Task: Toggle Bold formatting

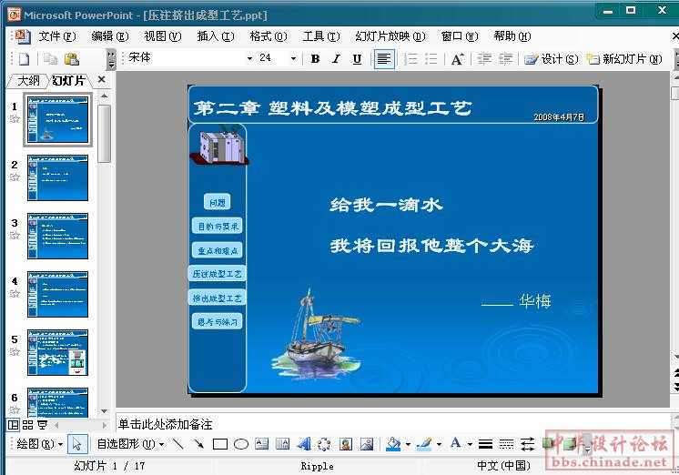Action: click(315, 58)
